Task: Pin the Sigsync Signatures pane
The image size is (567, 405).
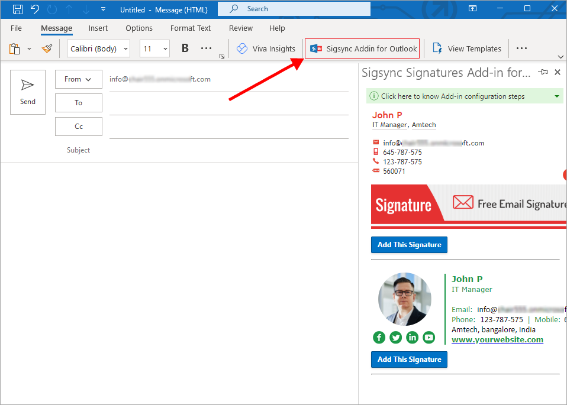Action: pyautogui.click(x=543, y=72)
